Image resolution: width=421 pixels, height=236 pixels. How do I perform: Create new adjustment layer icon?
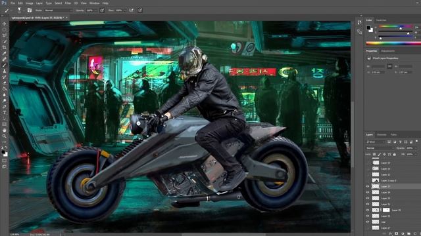tap(403, 233)
